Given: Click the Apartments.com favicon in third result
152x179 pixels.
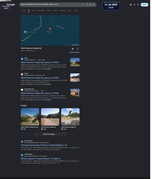Looking at the screenshot, I should (x=22, y=89).
